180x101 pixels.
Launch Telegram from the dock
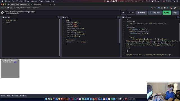(85, 99)
